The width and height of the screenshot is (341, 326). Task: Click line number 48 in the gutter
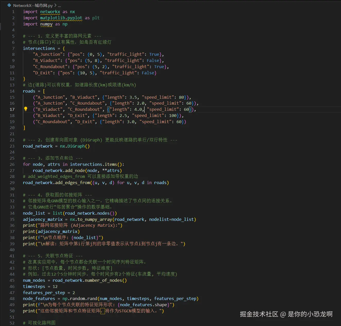12,299
